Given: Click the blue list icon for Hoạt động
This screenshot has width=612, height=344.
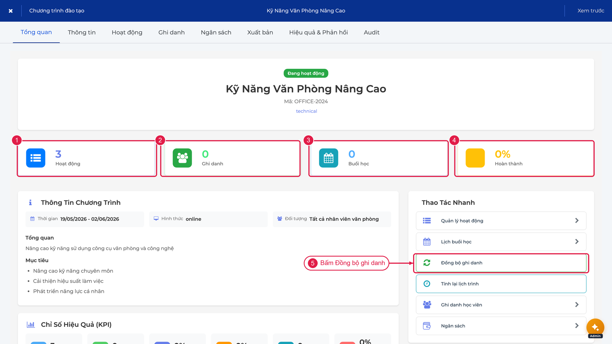Looking at the screenshot, I should pyautogui.click(x=36, y=158).
